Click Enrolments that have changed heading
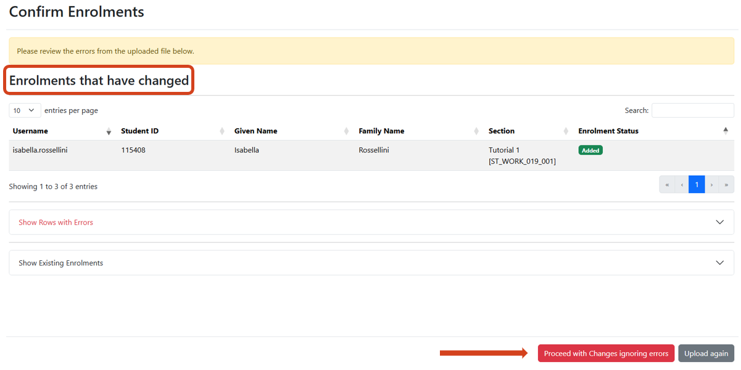Viewport: 741px width, 370px height. pos(99,80)
